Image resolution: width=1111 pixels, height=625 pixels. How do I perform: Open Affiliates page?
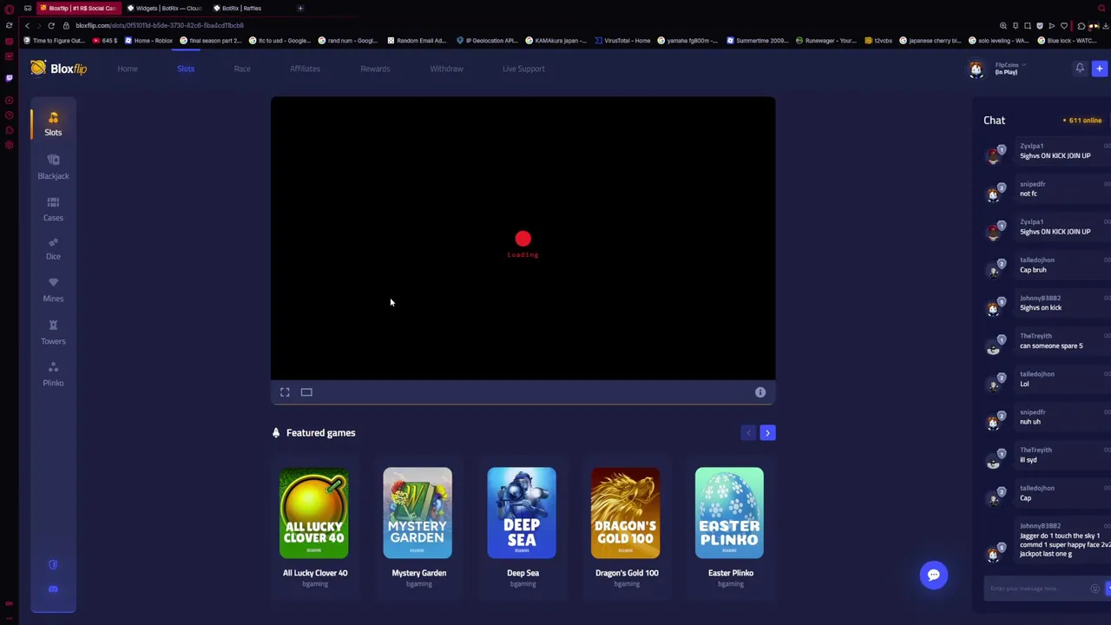(x=305, y=69)
